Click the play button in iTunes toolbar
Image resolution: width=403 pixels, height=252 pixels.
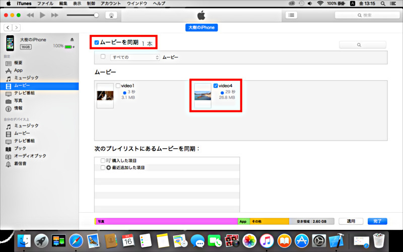(x=42, y=15)
